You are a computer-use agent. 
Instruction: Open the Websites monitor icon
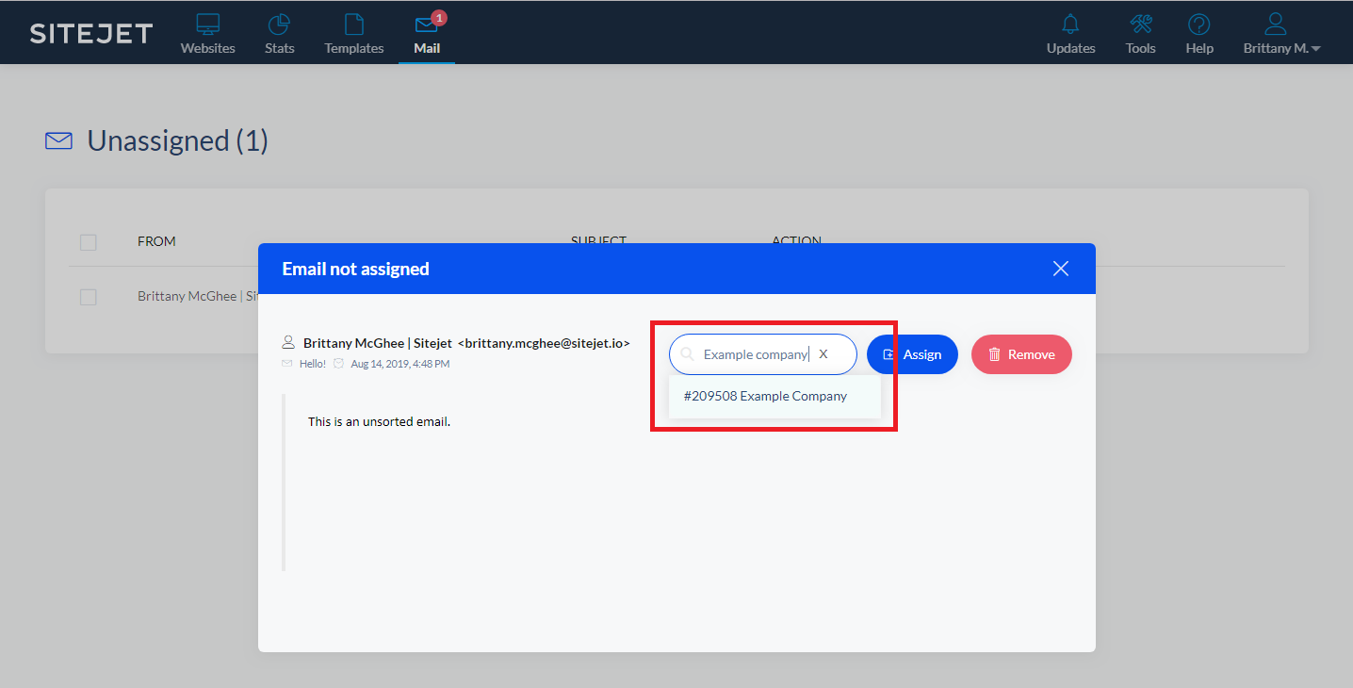[x=207, y=25]
